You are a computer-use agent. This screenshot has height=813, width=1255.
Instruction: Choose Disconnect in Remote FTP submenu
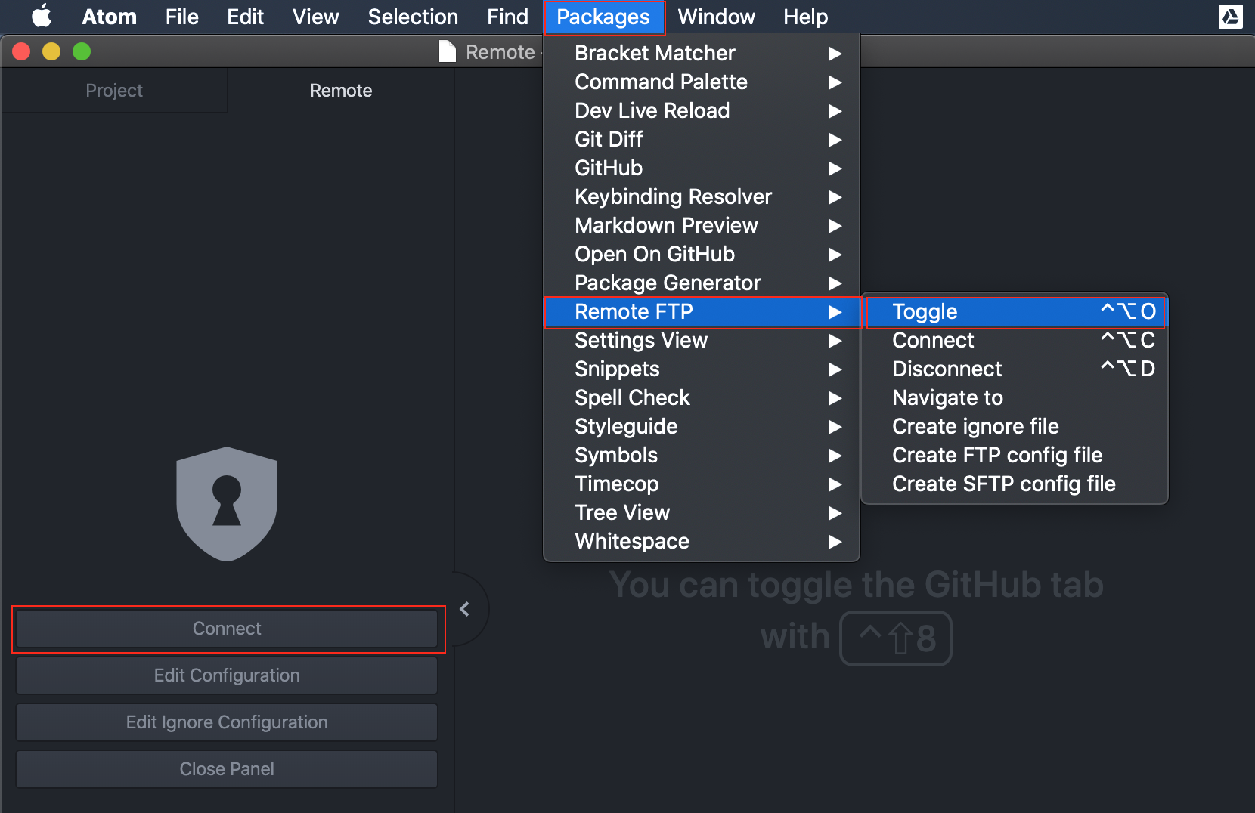(x=1015, y=369)
